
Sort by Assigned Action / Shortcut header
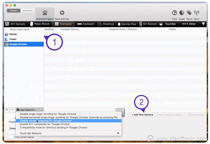tap(123, 29)
